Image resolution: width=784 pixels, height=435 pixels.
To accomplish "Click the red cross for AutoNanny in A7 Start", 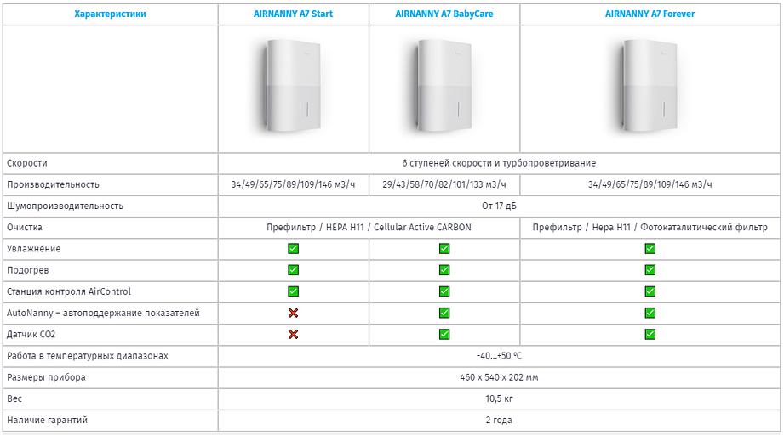I will pos(293,313).
